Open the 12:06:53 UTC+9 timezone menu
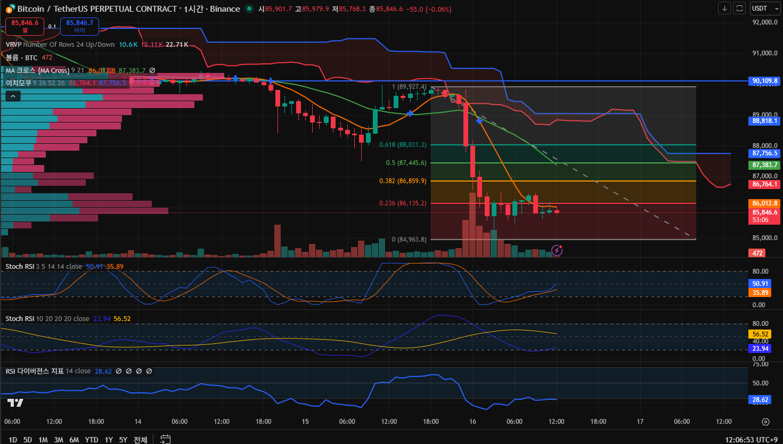 [751, 439]
